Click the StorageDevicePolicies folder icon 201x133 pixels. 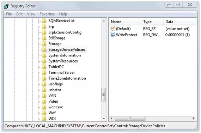pos(44,49)
